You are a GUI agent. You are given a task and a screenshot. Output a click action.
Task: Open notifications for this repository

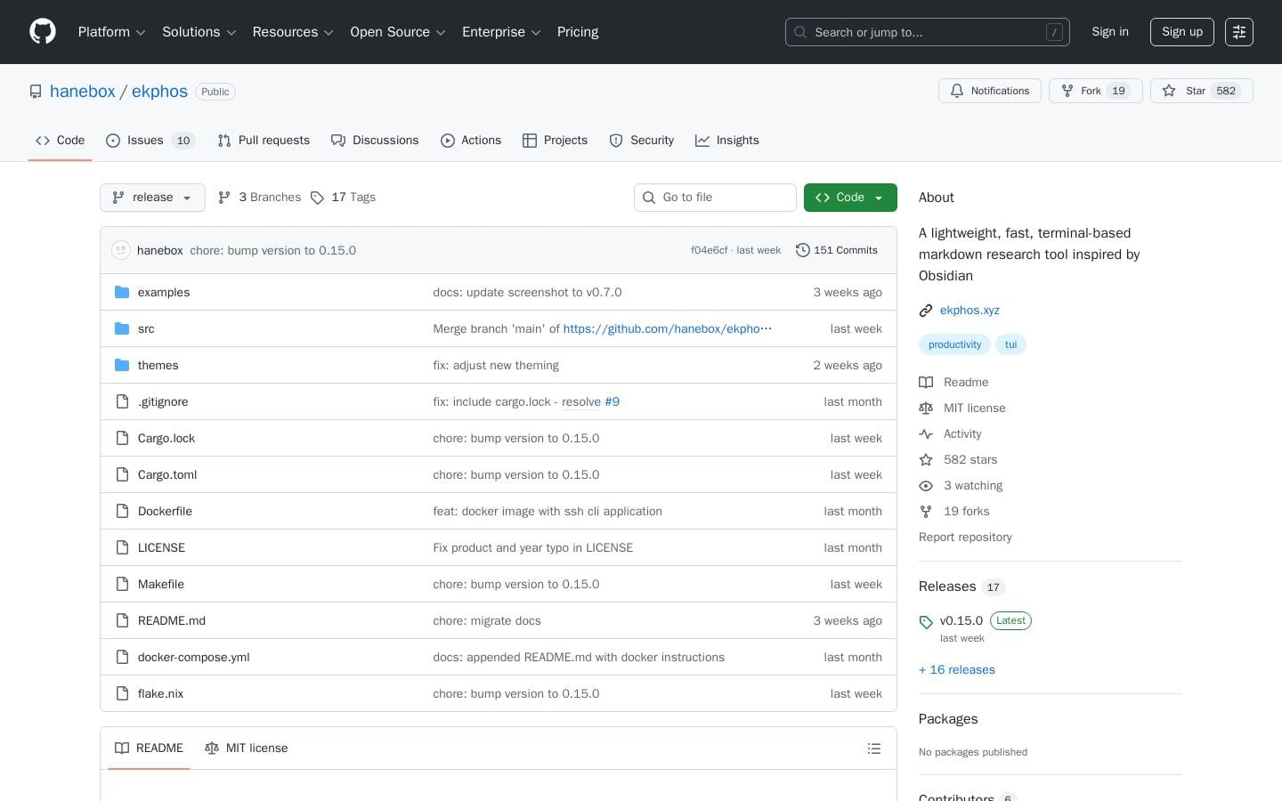(x=989, y=91)
